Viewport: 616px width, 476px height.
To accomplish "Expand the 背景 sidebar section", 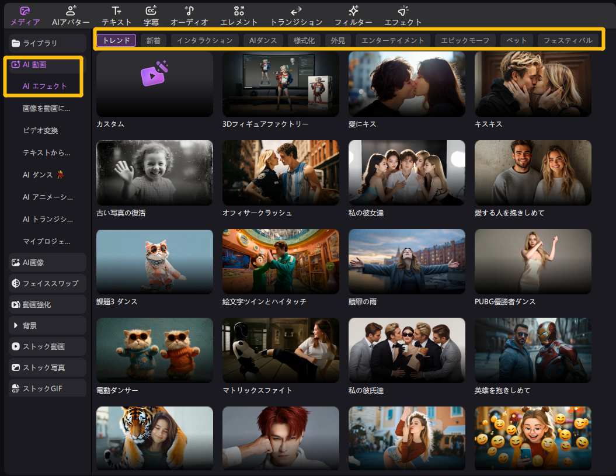I will [44, 325].
